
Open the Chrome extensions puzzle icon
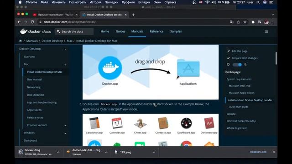(x=253, y=22)
